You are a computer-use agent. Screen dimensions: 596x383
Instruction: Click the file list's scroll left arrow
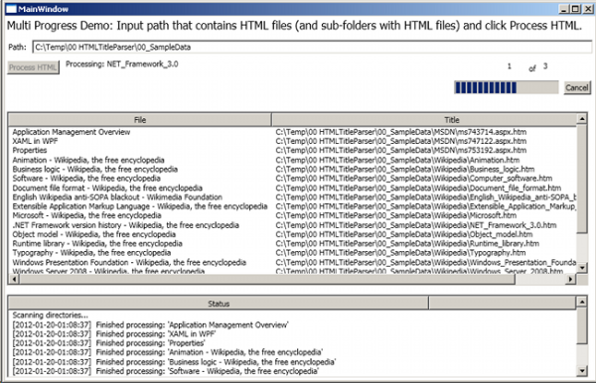tap(14, 280)
